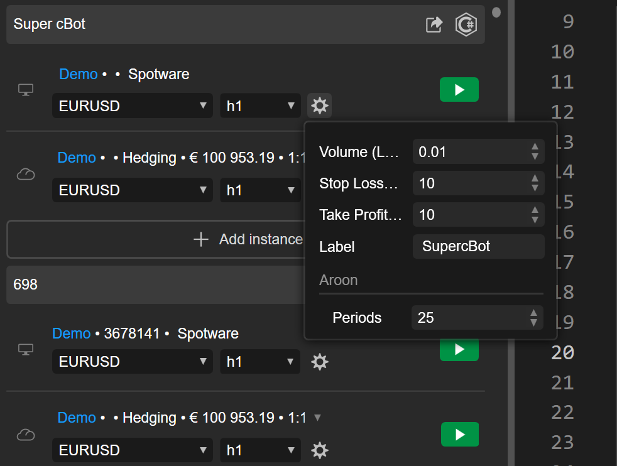Open settings gear for the top Spotware instance
617x466 pixels.
point(320,106)
